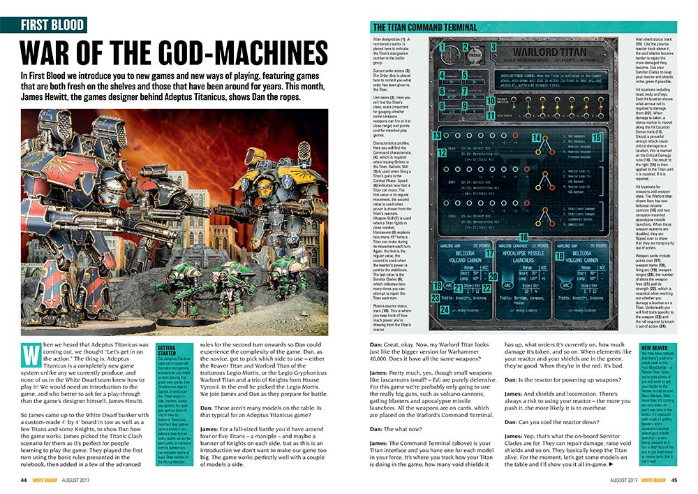The image size is (698, 494).
Task: Click the critical damage triangle marked 14
Action: click(x=545, y=146)
